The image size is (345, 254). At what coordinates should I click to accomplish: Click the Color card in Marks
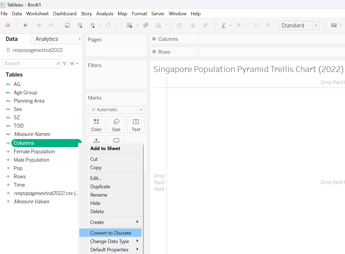tap(96, 125)
